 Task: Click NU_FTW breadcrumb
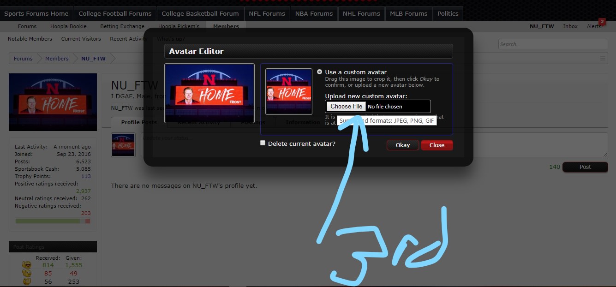93,59
